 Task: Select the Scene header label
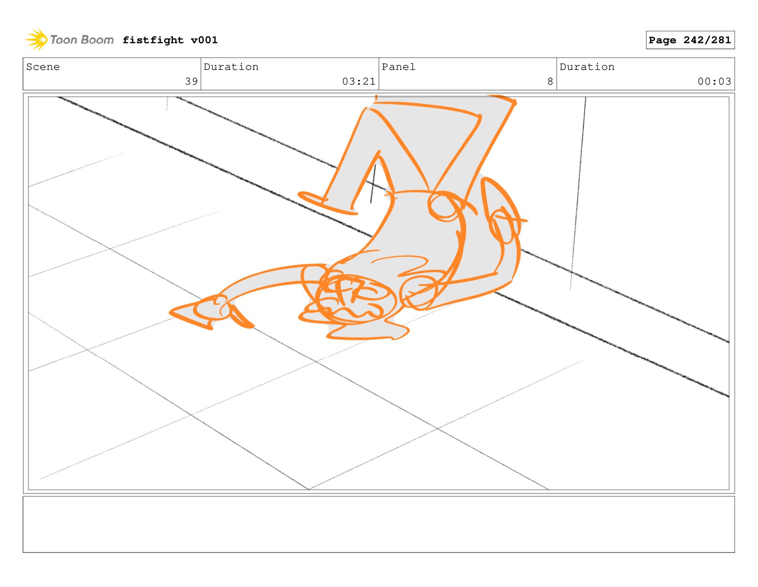coord(43,67)
